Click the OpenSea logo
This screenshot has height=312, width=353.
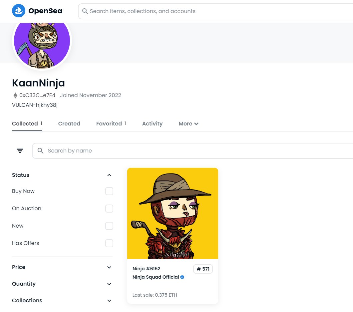37,11
